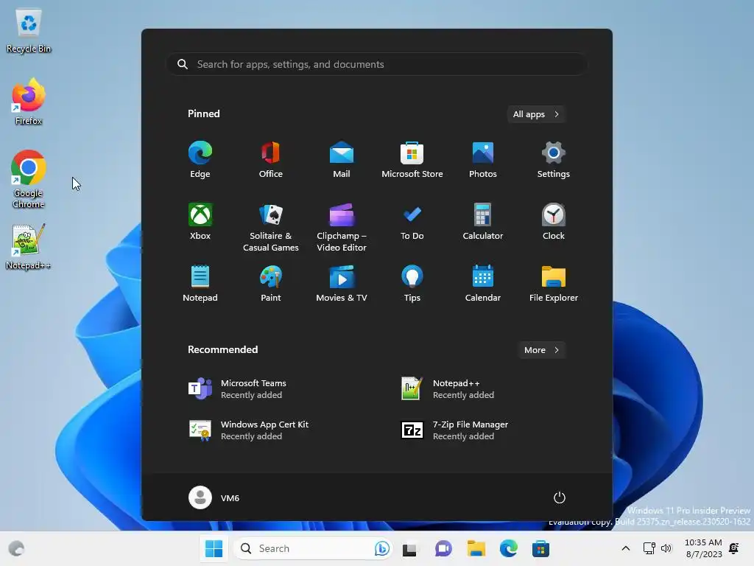Open the Tips app

[x=412, y=284]
